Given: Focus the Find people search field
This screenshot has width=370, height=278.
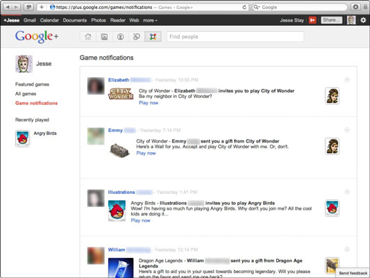Looking at the screenshot, I should coord(235,37).
